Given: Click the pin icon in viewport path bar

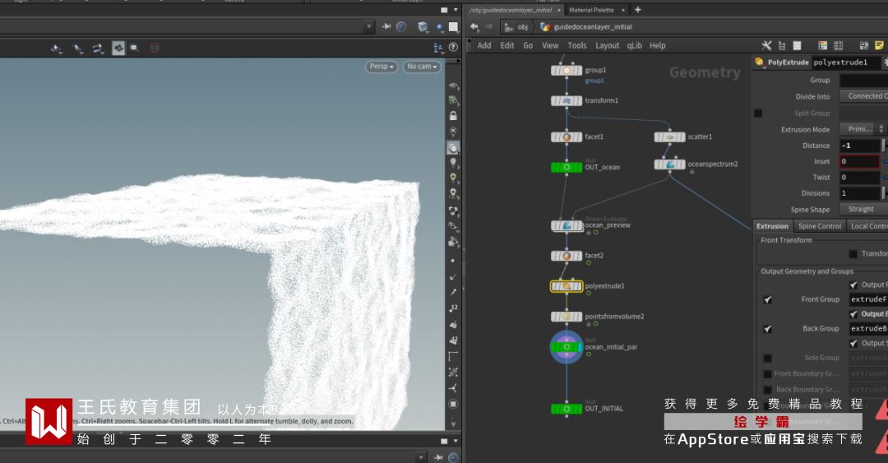Looking at the screenshot, I should pos(386,27).
